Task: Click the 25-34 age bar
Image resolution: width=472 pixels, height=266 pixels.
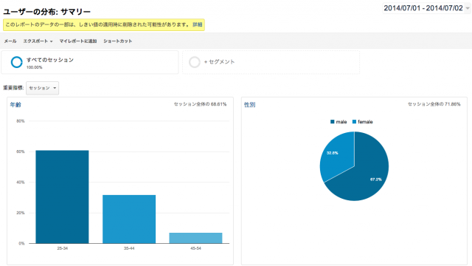Action: click(62, 197)
